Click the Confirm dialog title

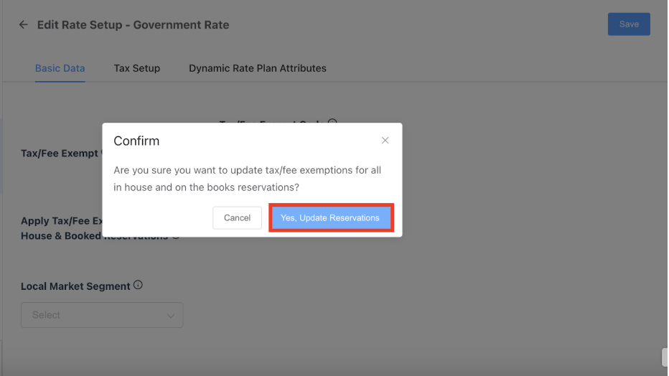tap(136, 141)
